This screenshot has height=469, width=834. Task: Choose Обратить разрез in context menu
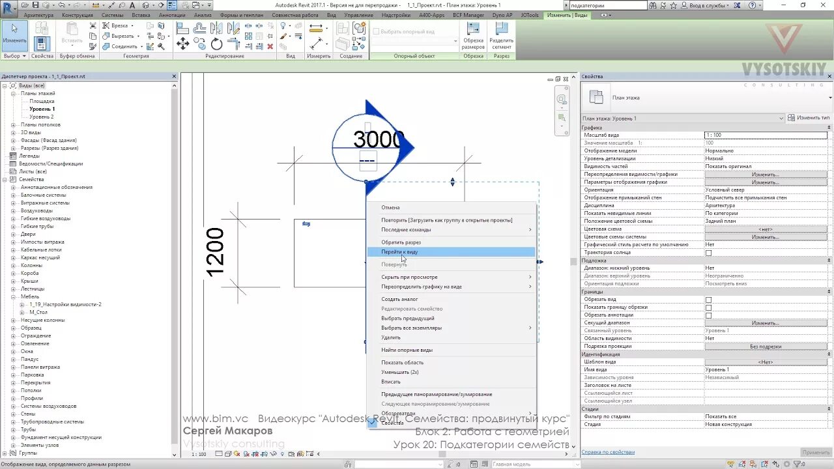(450, 242)
